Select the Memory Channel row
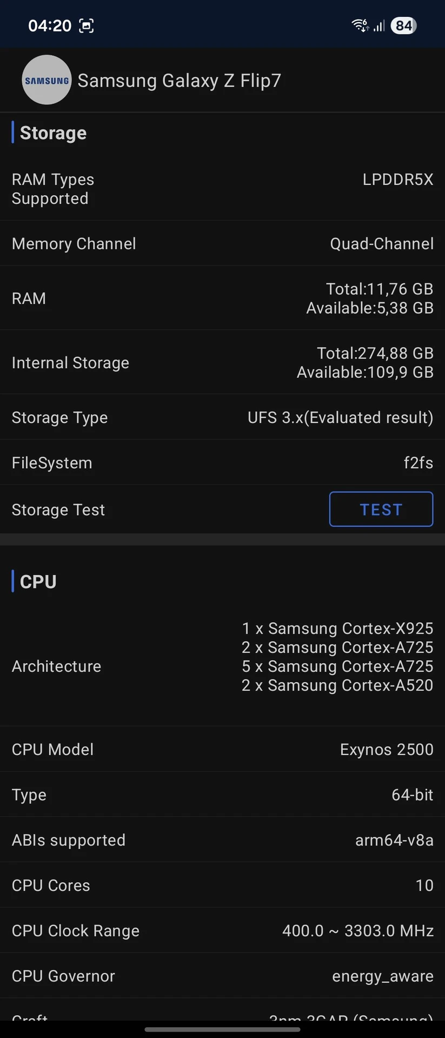Image resolution: width=445 pixels, height=1038 pixels. (x=222, y=244)
